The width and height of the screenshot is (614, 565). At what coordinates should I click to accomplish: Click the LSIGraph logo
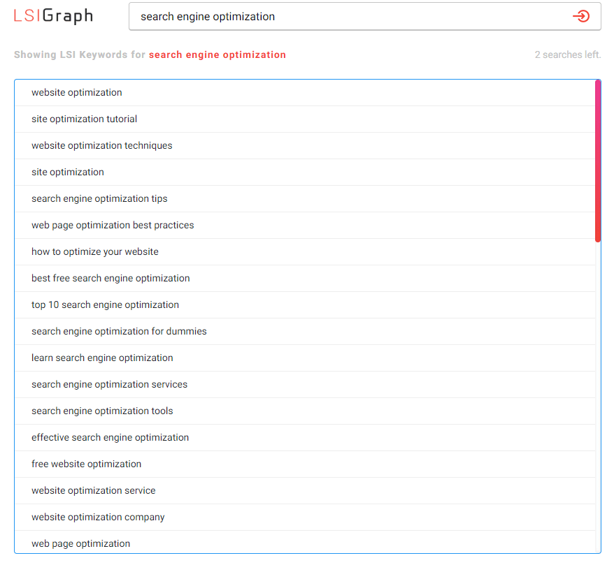point(53,16)
